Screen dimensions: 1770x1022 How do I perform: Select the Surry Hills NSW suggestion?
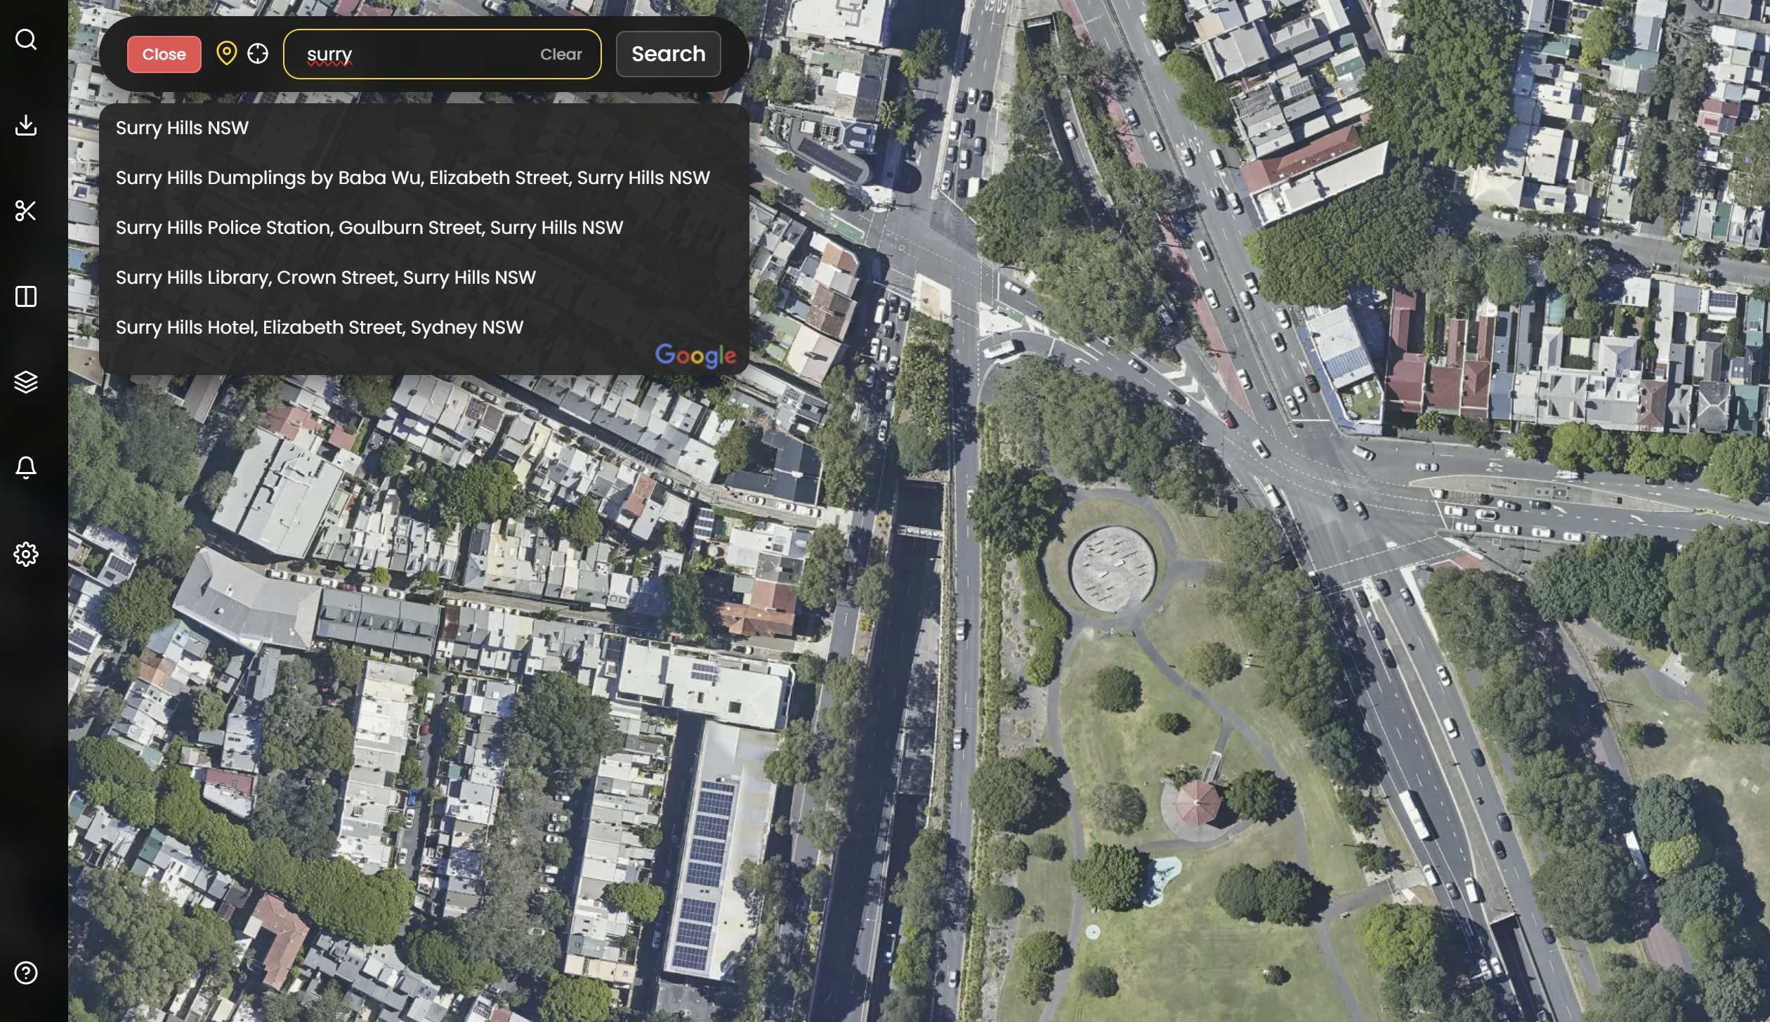(x=182, y=128)
